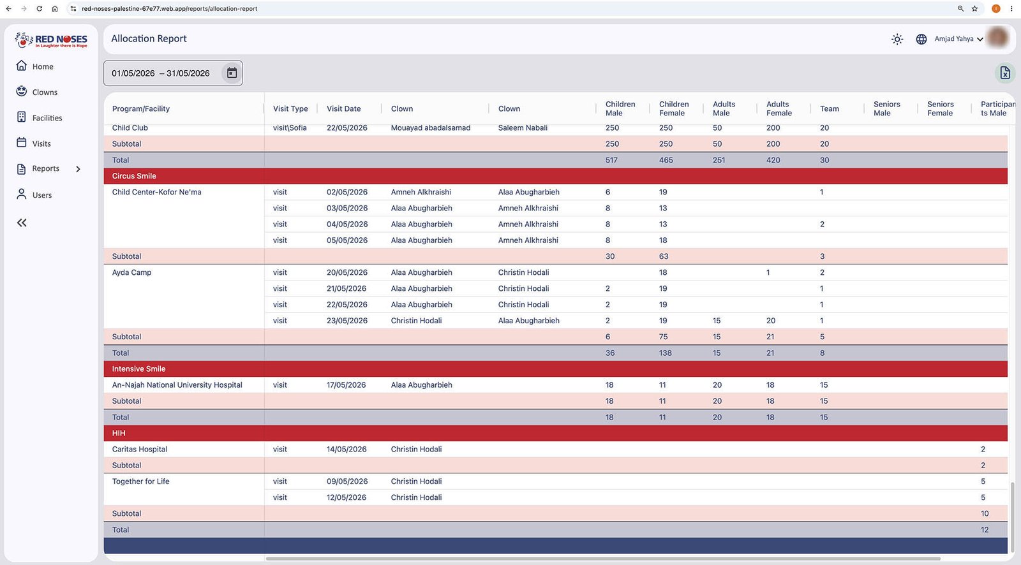
Task: Collapse the sidebar with double chevron
Action: (x=22, y=223)
